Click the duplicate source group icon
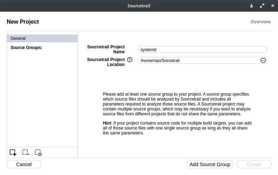This screenshot has height=175, width=278. pos(38,152)
